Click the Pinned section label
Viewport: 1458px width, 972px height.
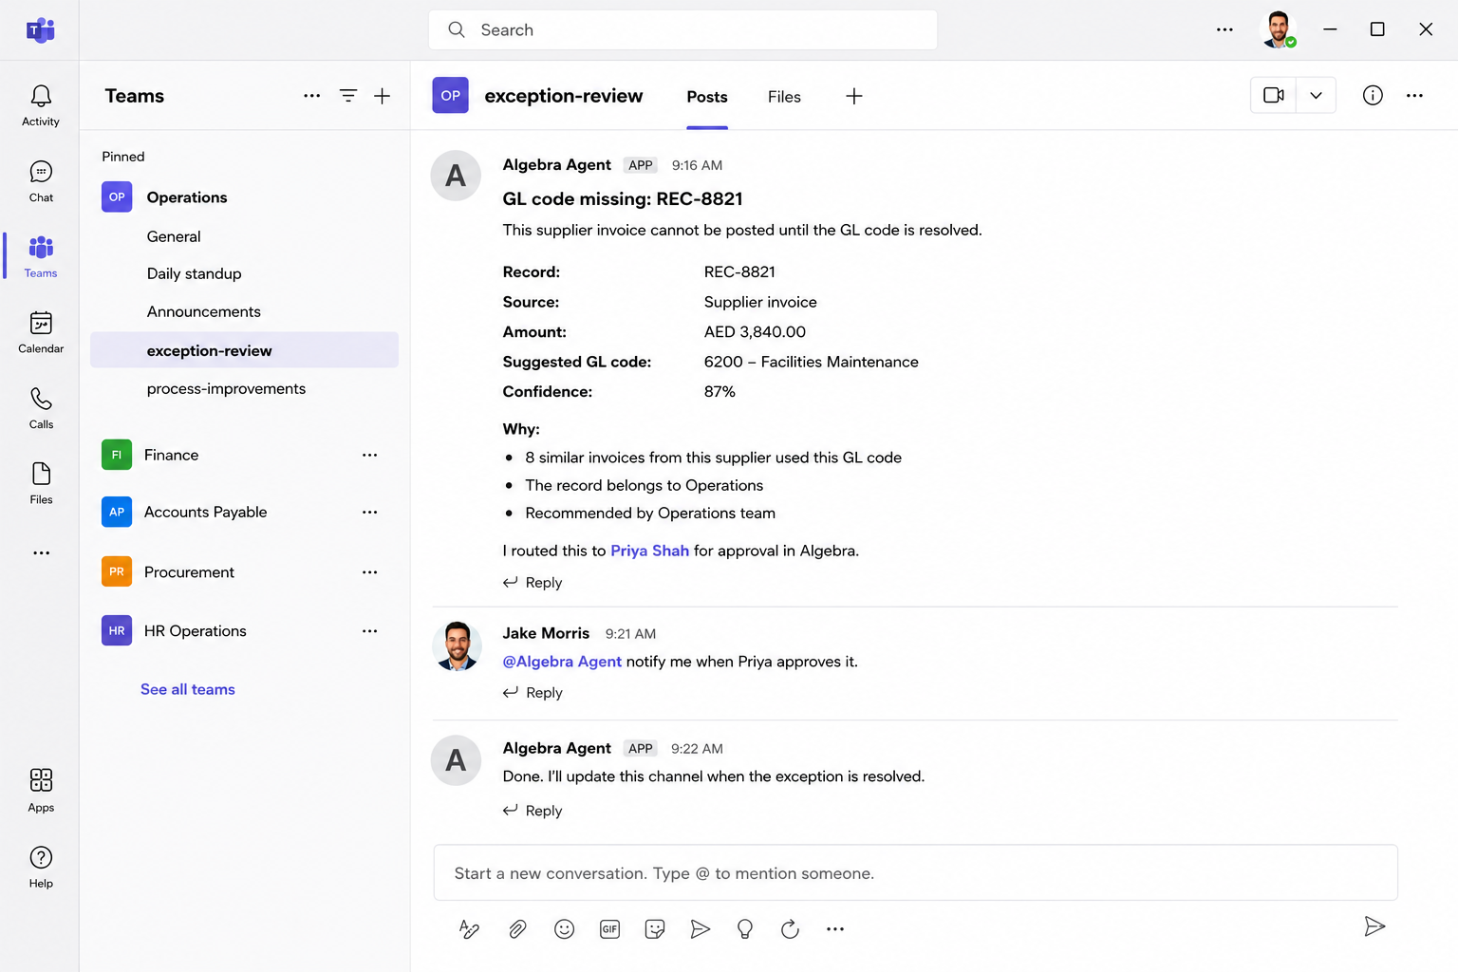pyautogui.click(x=123, y=157)
